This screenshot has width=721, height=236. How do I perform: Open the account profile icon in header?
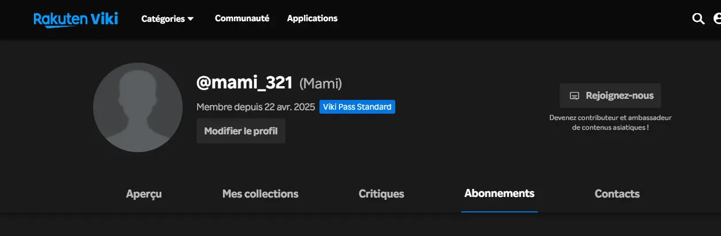click(x=717, y=19)
